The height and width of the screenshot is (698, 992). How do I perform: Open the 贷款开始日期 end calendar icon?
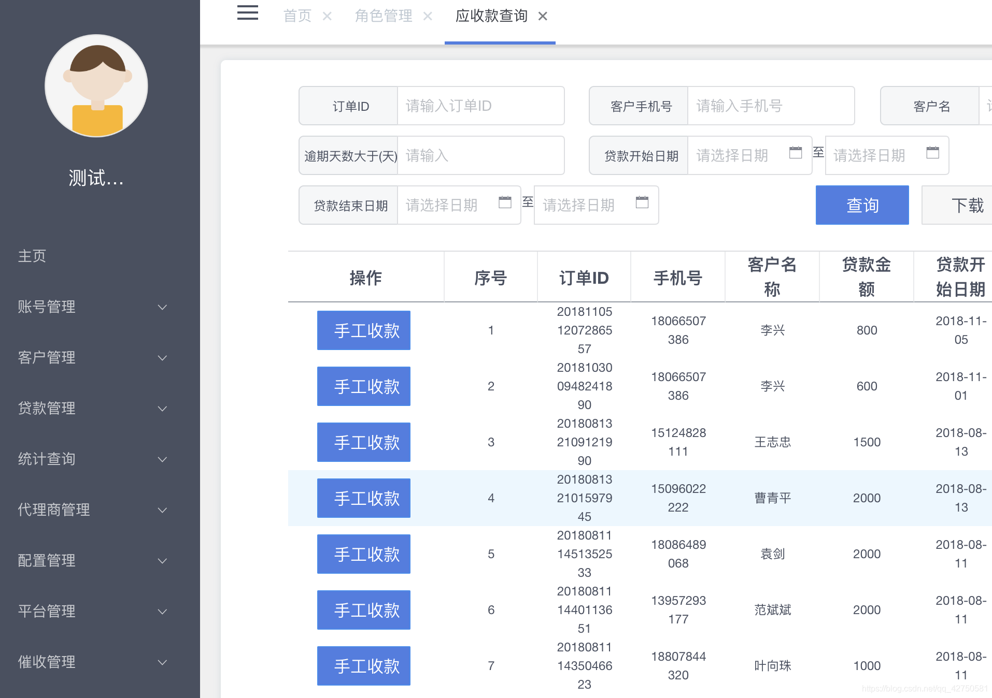click(x=933, y=152)
